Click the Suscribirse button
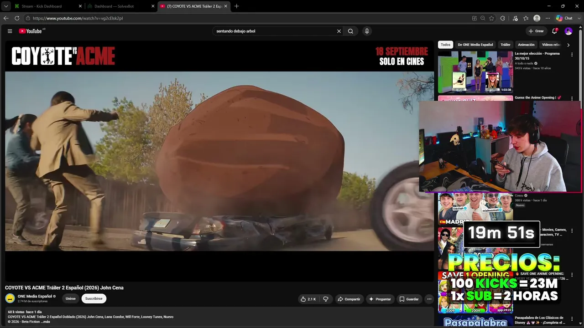Image resolution: width=584 pixels, height=328 pixels. click(94, 299)
